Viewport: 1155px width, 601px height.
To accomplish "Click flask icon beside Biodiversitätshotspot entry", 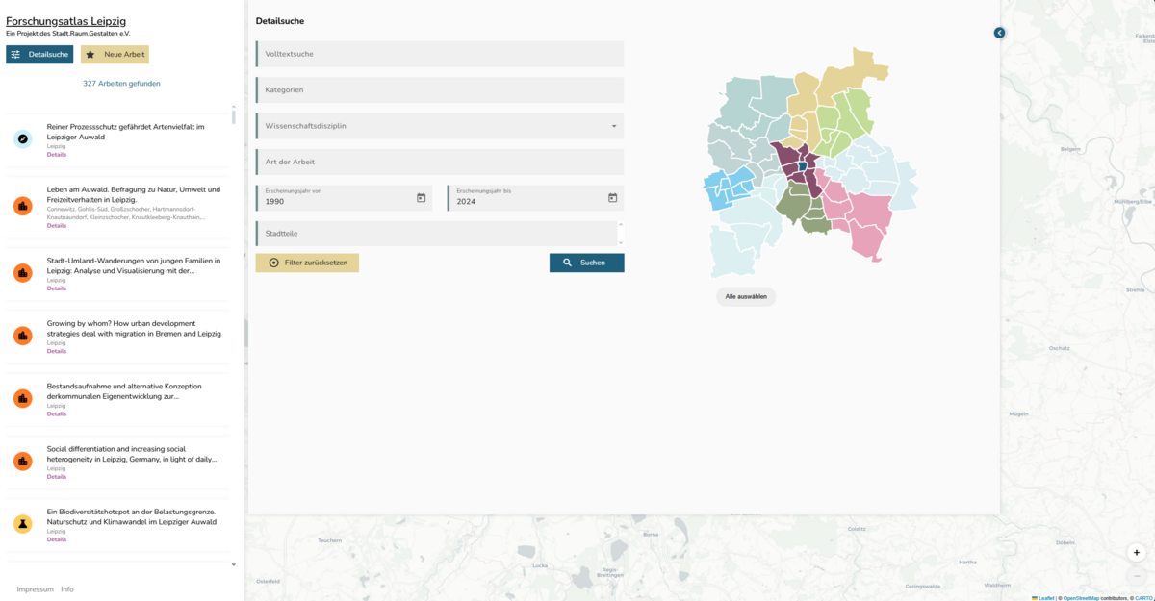I will pyautogui.click(x=23, y=524).
